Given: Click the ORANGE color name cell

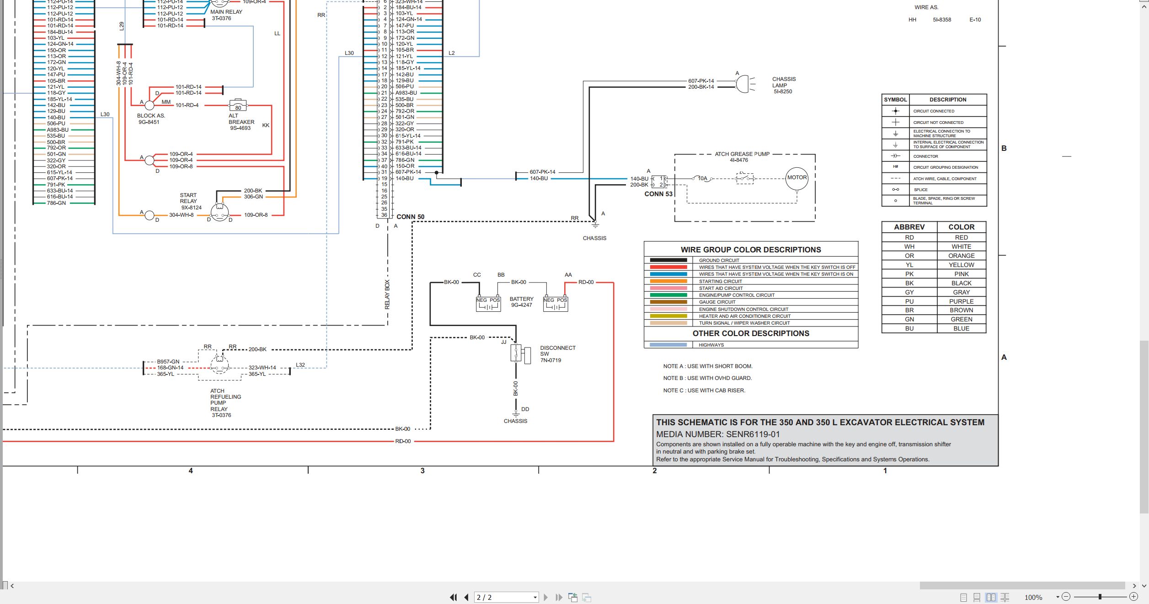Looking at the screenshot, I should (961, 256).
